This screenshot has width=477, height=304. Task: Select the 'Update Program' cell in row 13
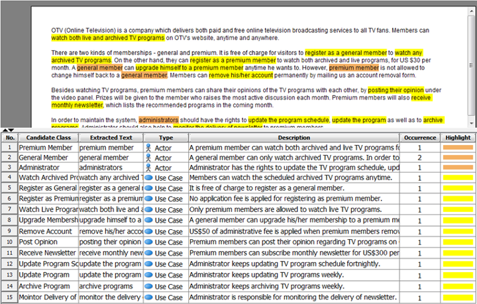point(48,275)
